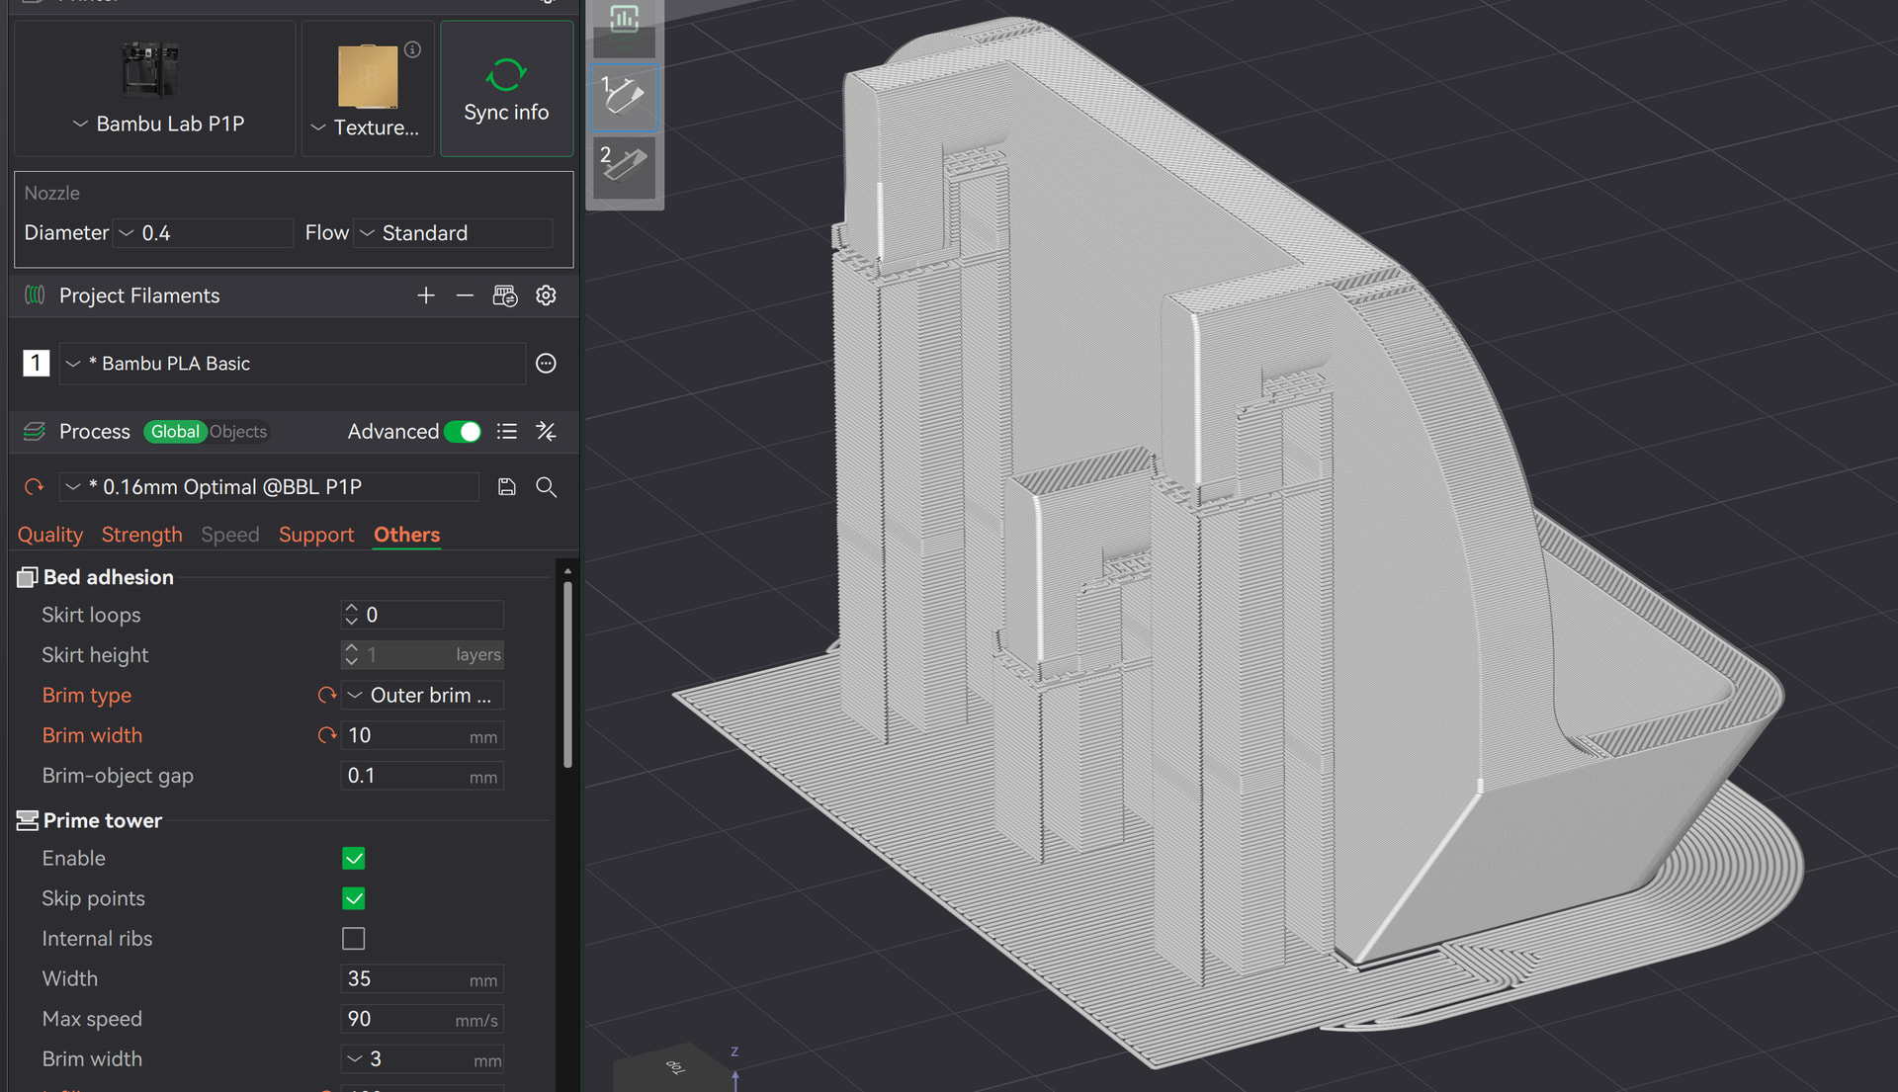Click the Max speed field
Image resolution: width=1898 pixels, height=1092 pixels.
[x=422, y=1019]
